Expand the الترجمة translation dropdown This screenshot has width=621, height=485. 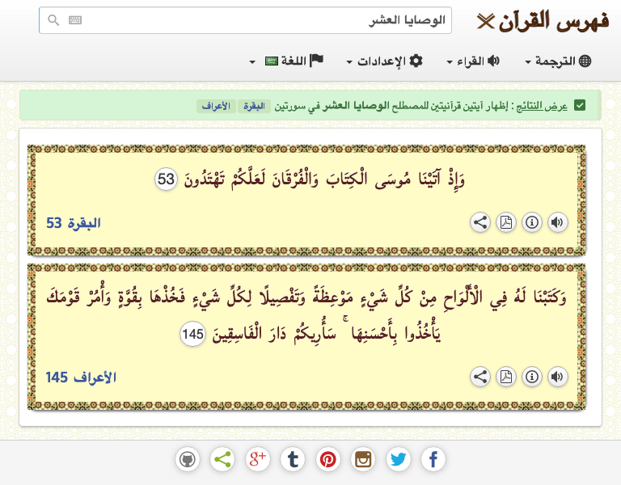coord(558,61)
